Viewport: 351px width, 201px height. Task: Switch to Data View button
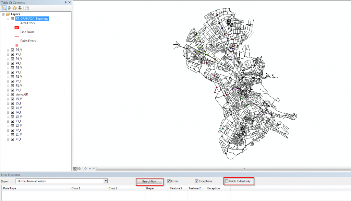[x=76, y=168]
